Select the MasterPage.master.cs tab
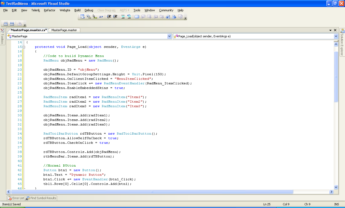Image resolution: width=345 pixels, height=208 pixels. (x=28, y=30)
